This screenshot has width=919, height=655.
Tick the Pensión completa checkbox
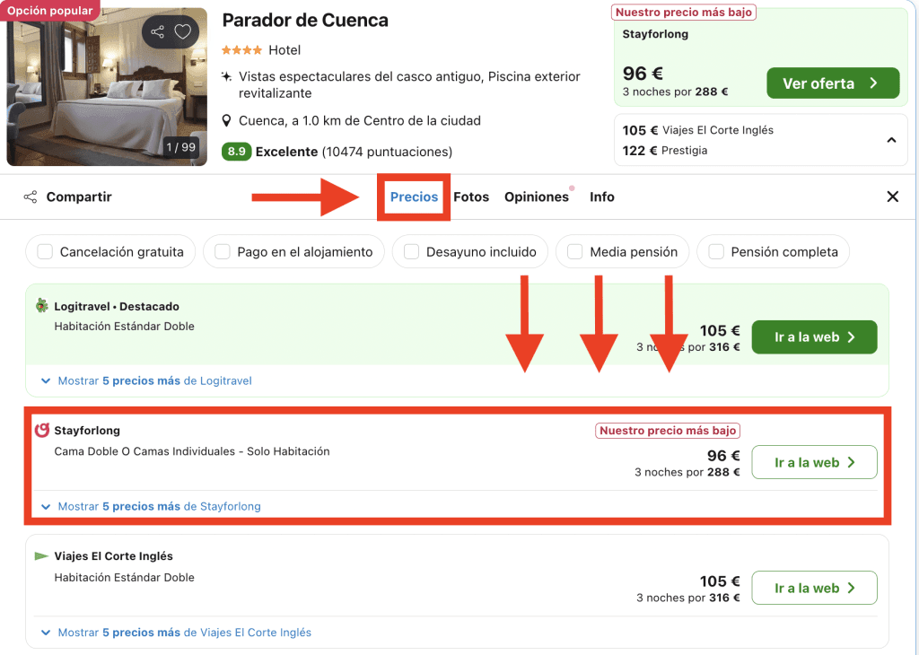tap(716, 252)
